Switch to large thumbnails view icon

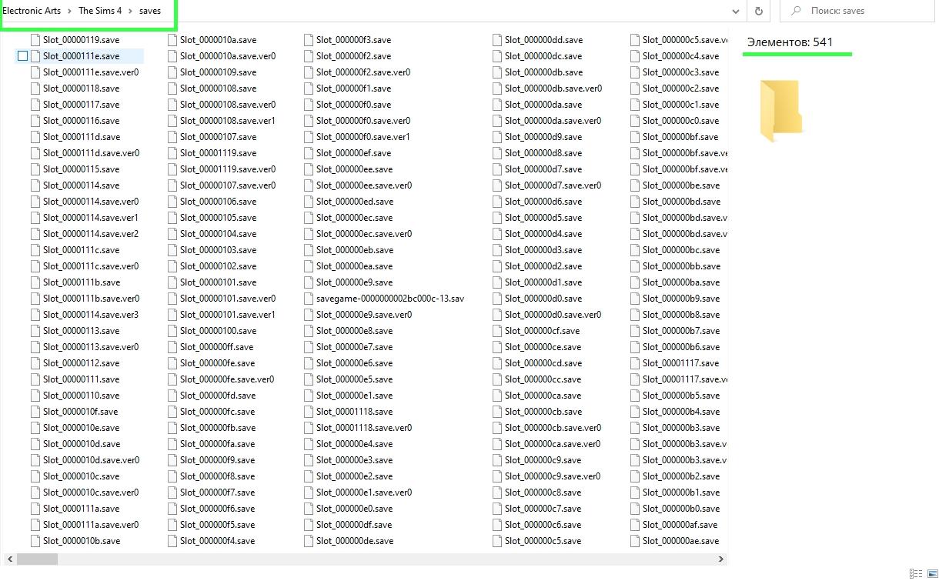click(x=931, y=573)
